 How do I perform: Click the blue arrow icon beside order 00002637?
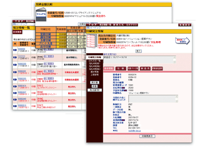[15, 93]
